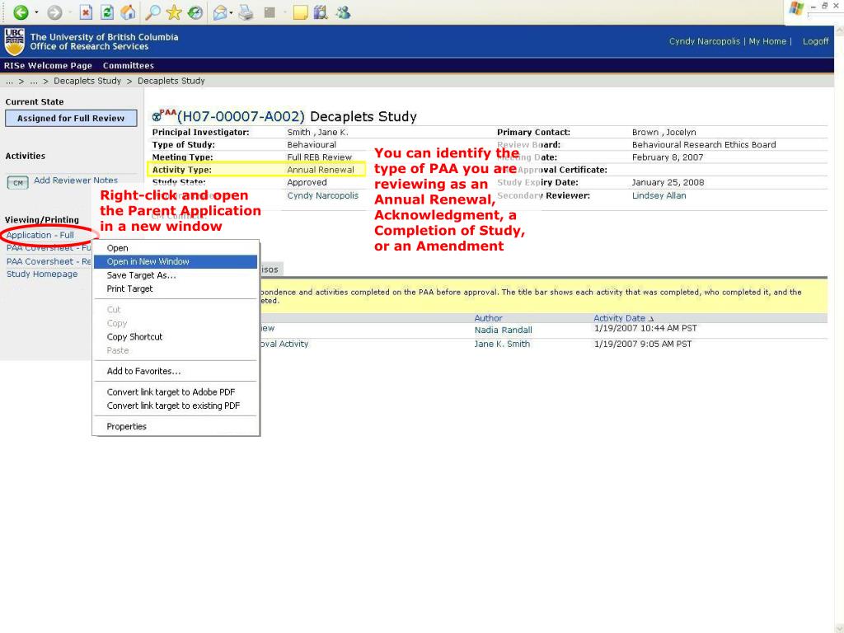Click Cyndy Narcopolis in the study details
Image resolution: width=844 pixels, height=633 pixels.
[x=322, y=195]
